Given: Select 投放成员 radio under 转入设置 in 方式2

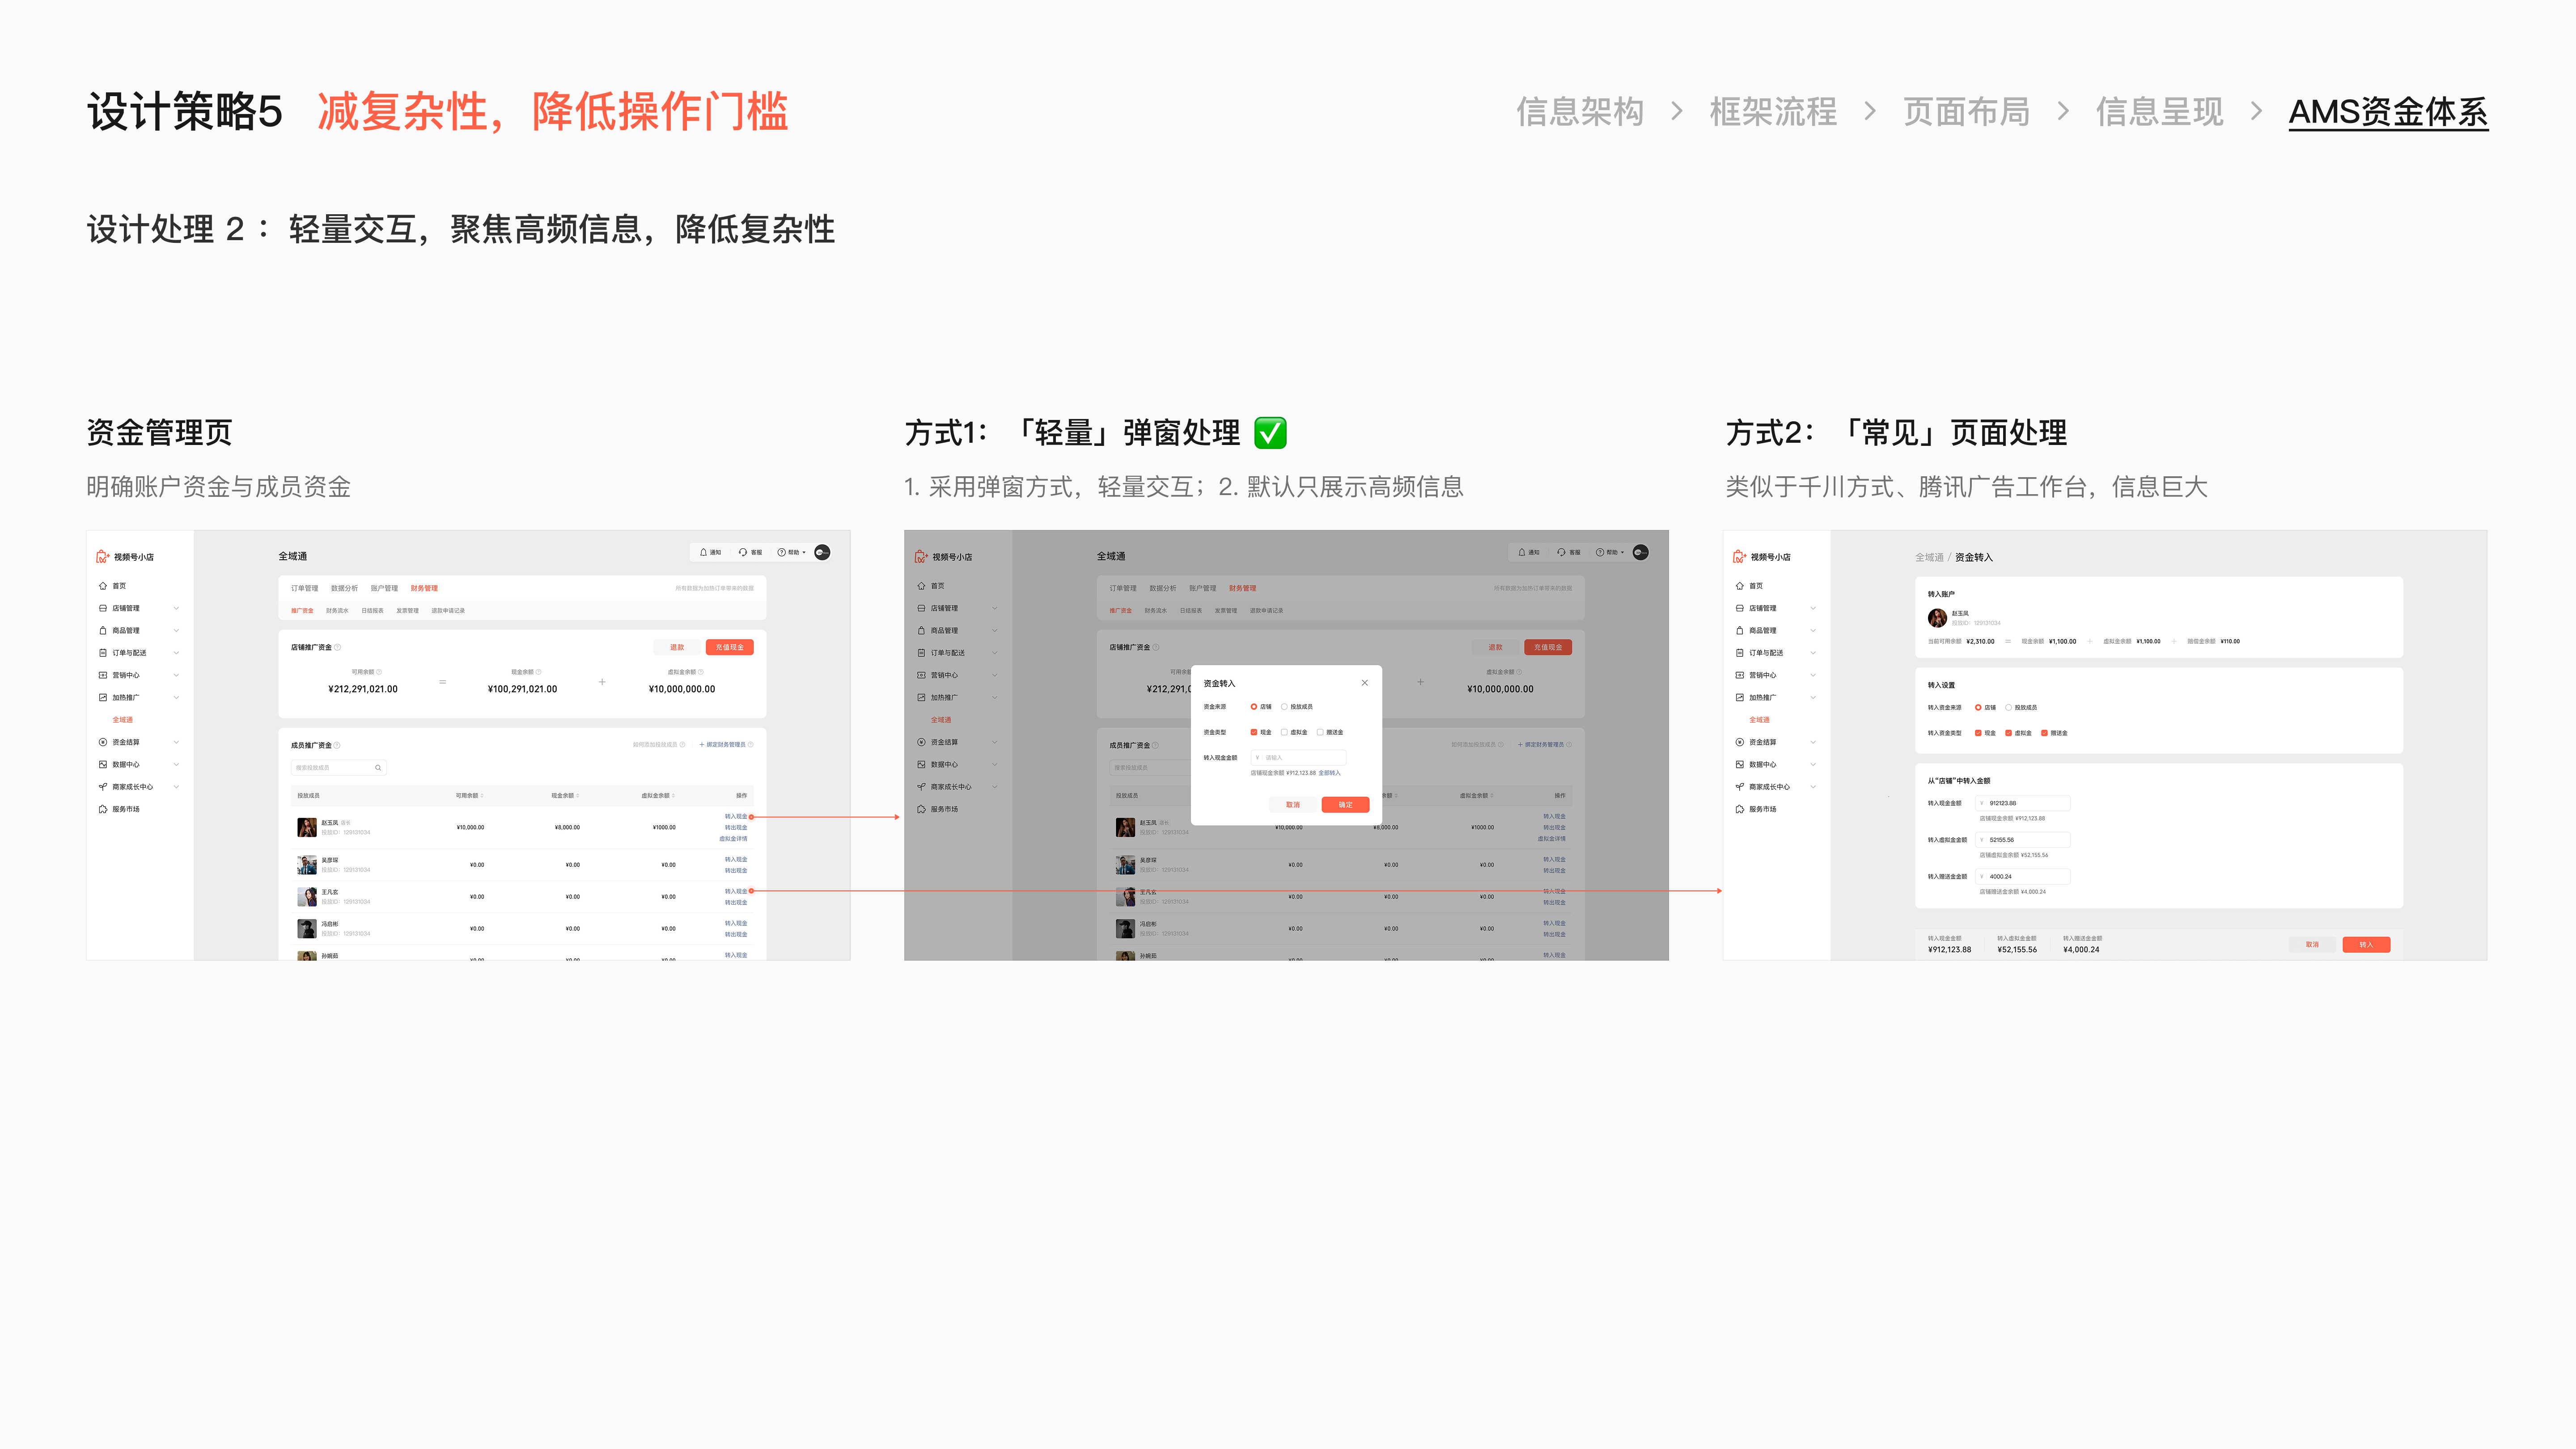Looking at the screenshot, I should click(x=2008, y=707).
